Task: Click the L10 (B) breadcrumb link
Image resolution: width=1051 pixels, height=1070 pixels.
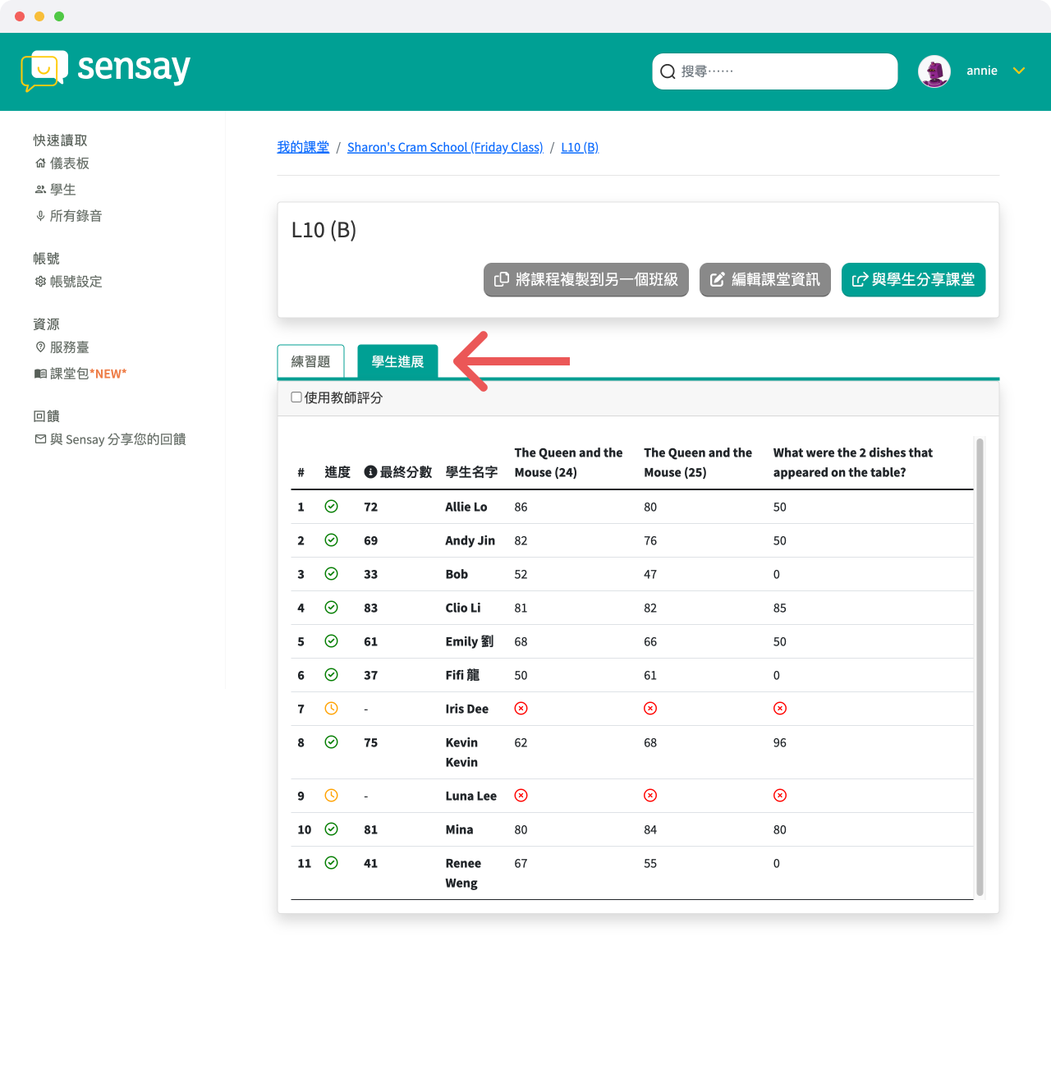Action: click(580, 147)
